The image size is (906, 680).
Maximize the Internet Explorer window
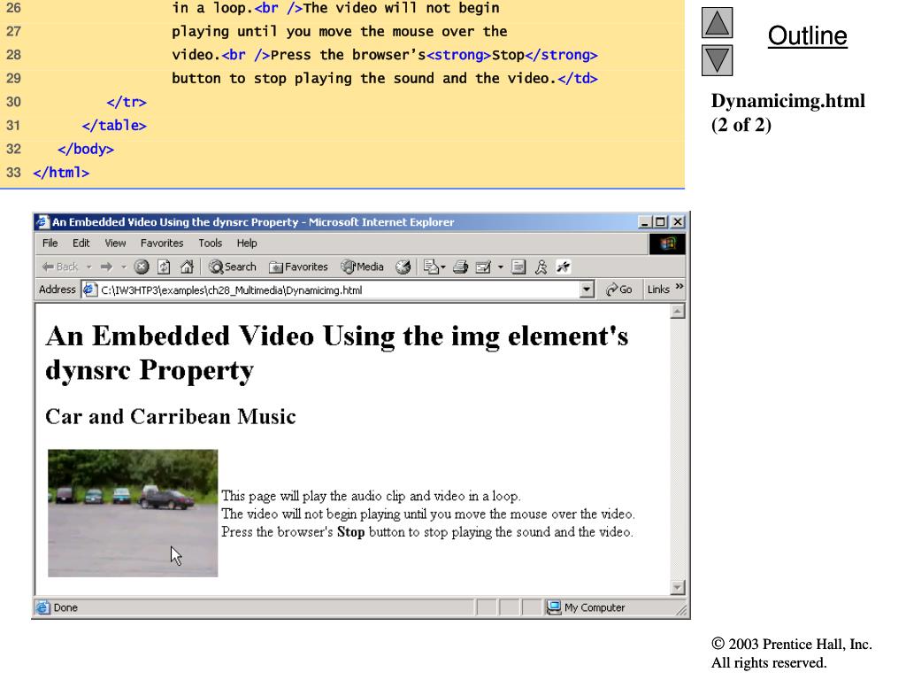tap(660, 222)
